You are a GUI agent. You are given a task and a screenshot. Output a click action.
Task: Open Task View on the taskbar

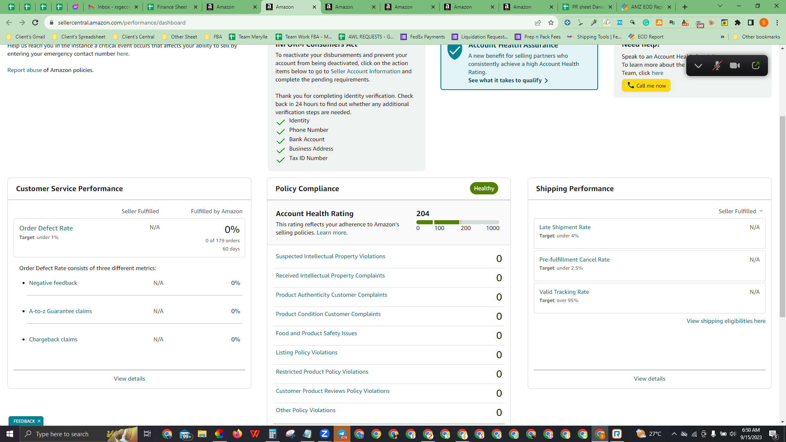[147, 434]
